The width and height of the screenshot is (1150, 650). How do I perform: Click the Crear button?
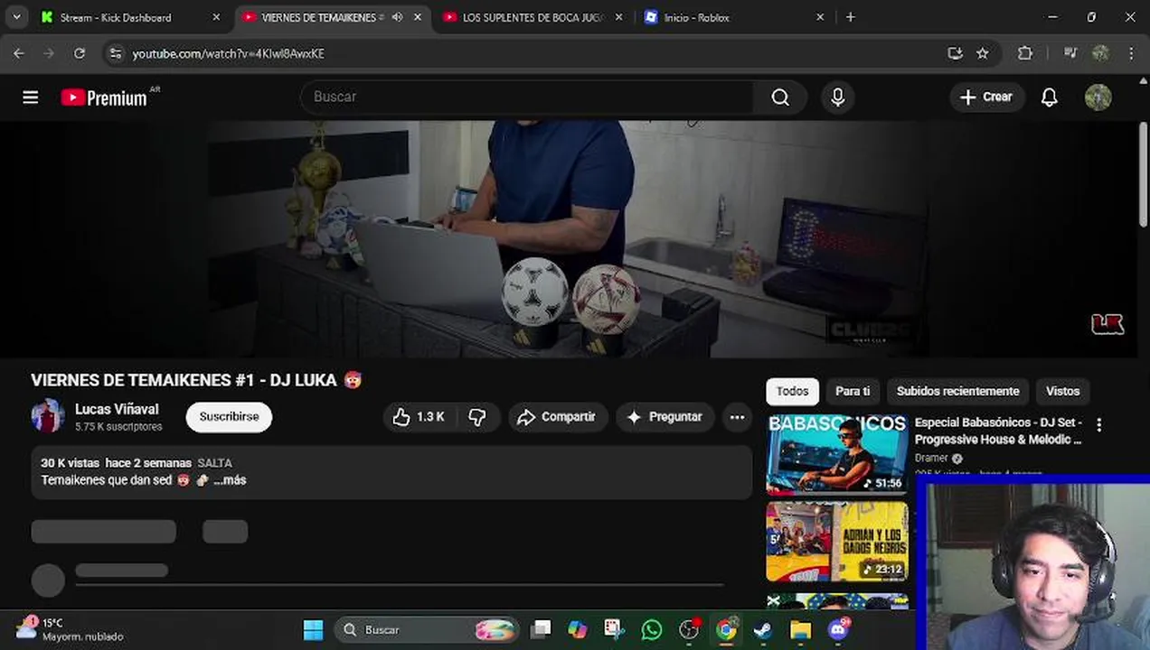986,97
